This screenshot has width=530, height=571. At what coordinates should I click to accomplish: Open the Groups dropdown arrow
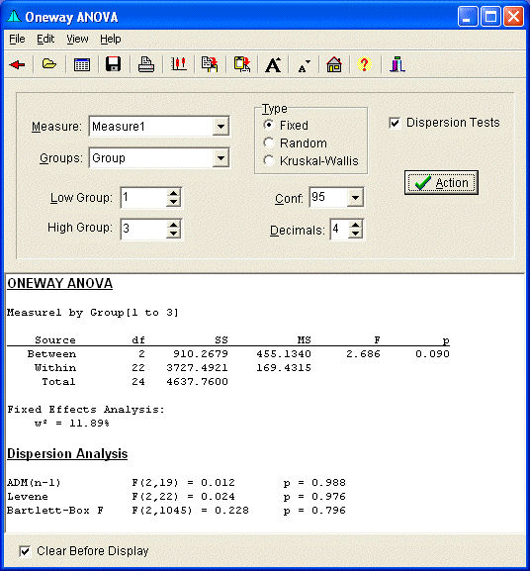click(x=221, y=158)
